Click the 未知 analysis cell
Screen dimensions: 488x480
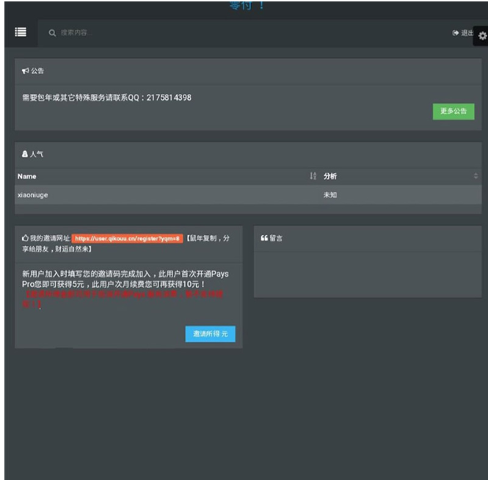(330, 194)
